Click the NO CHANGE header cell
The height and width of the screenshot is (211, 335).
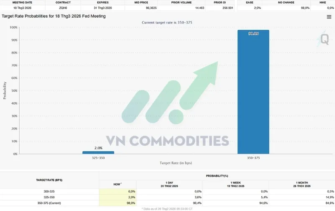(286, 3)
